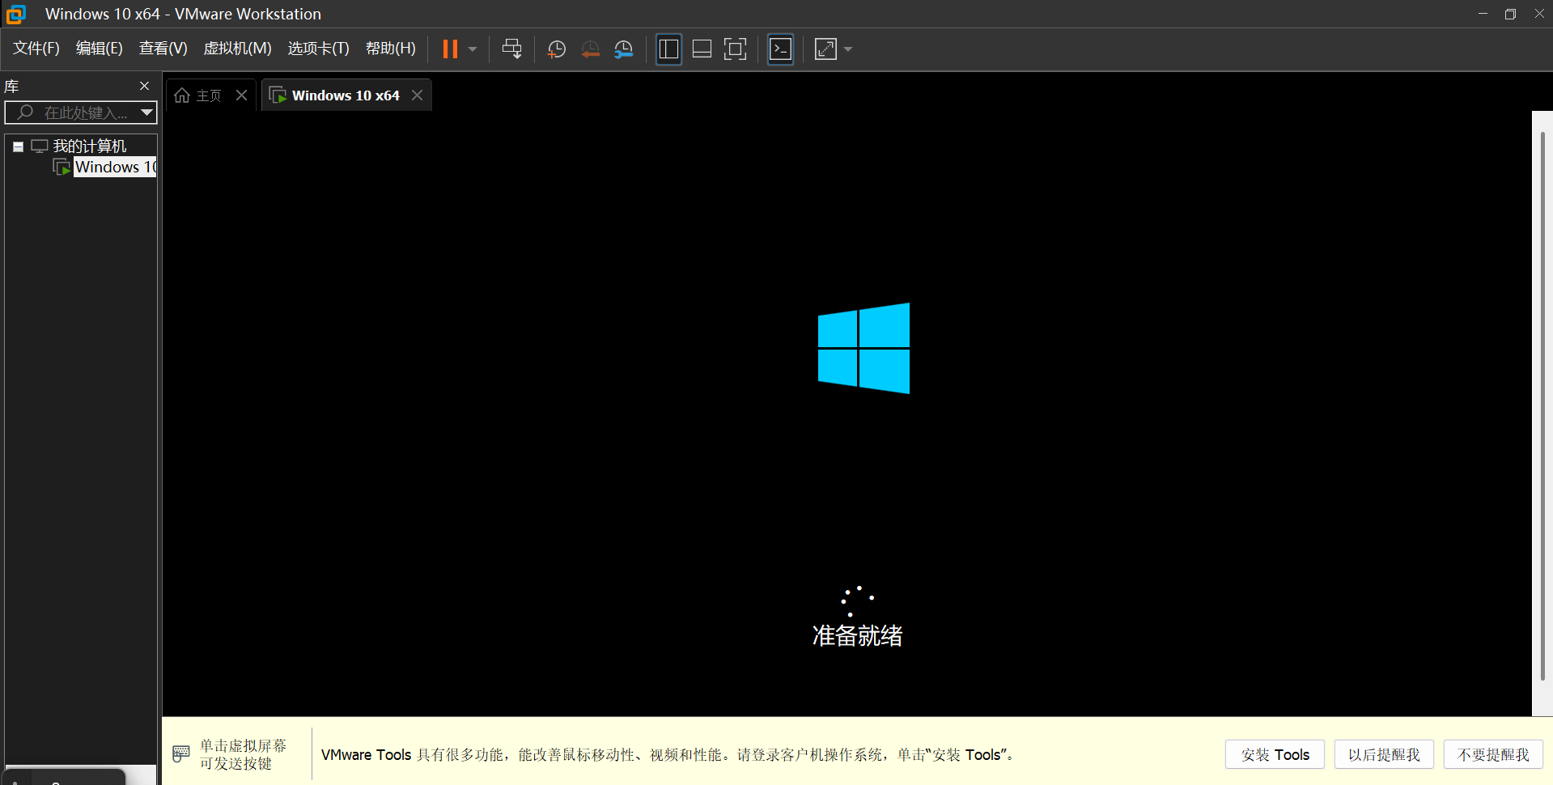The width and height of the screenshot is (1553, 785).
Task: Click Send Ctrl+Alt+Del toolbar icon
Action: coord(511,49)
